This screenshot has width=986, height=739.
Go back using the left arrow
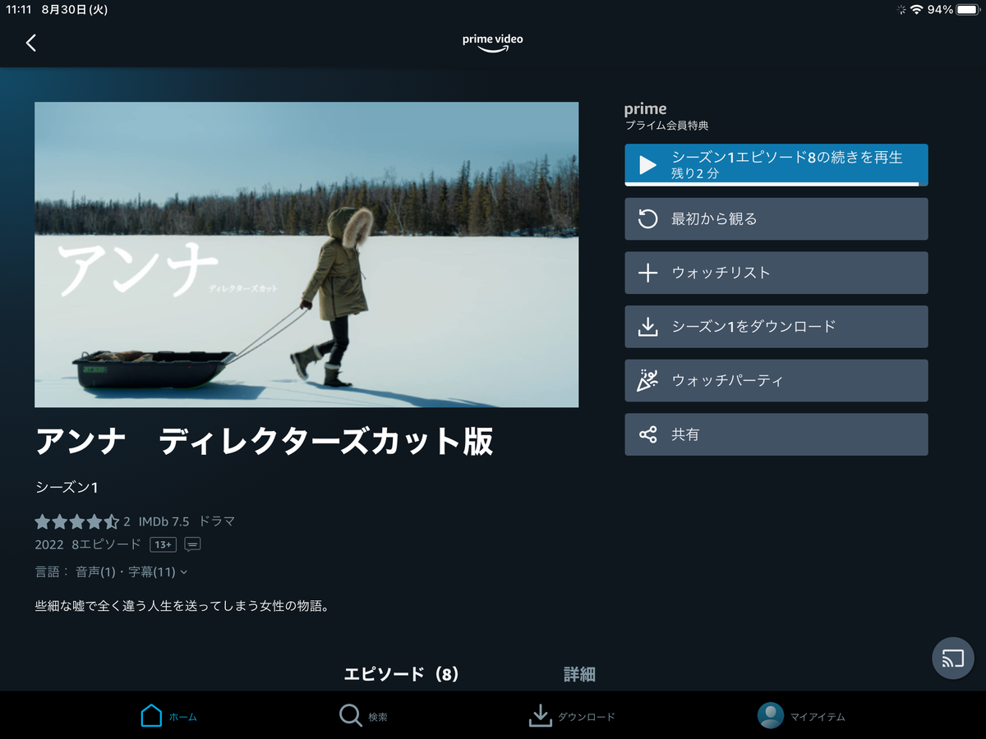tap(31, 43)
